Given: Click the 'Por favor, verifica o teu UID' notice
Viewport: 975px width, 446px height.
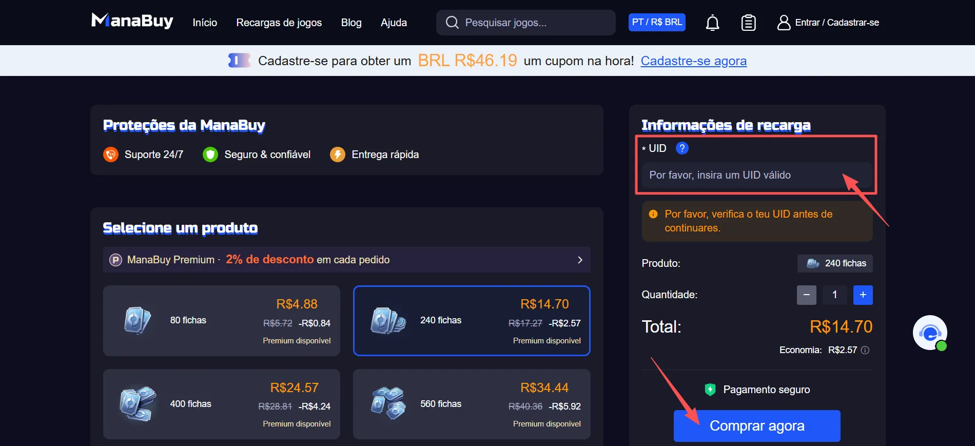Looking at the screenshot, I should point(757,221).
